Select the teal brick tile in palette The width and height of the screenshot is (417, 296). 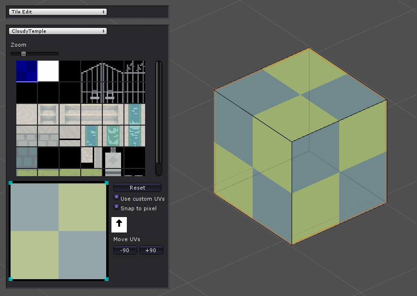tap(26, 157)
